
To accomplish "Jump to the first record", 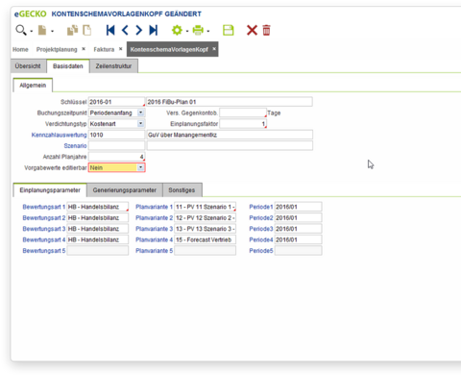I will [110, 30].
